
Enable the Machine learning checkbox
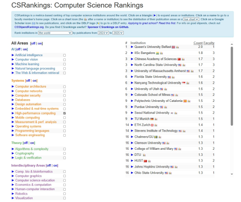pyautogui.click(x=64, y=64)
